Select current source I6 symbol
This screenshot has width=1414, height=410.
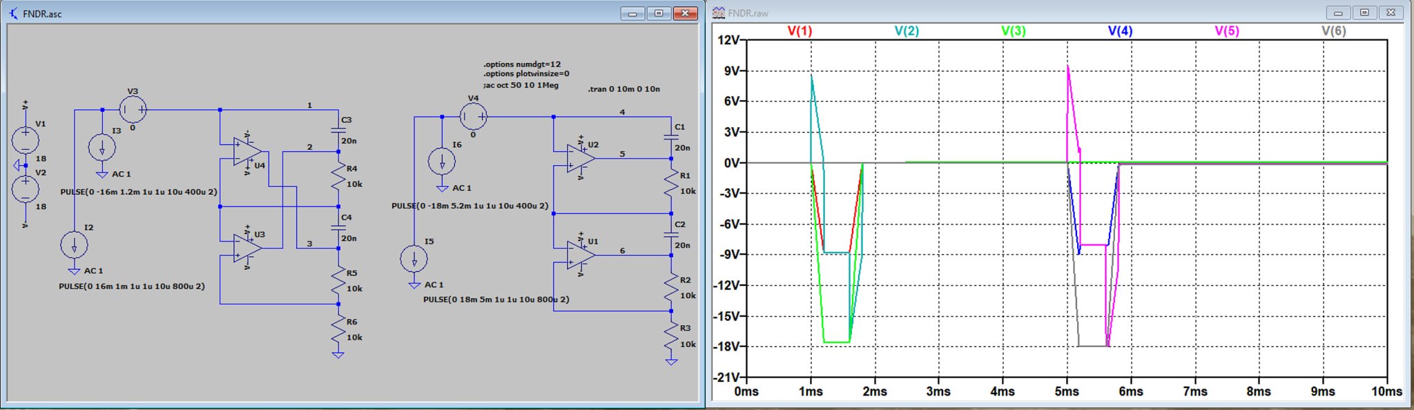(442, 161)
